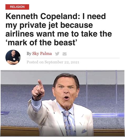Open the Sky Palma author link
125x140 pixels.
point(42,54)
